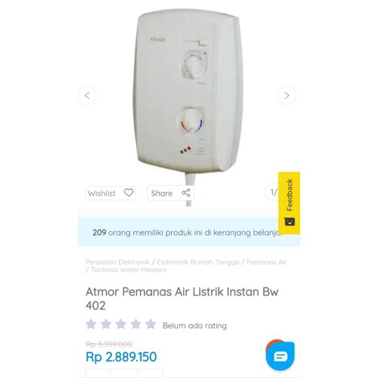The width and height of the screenshot is (378, 378).
Task: Open the blue chat bubble widget
Action: 280,356
